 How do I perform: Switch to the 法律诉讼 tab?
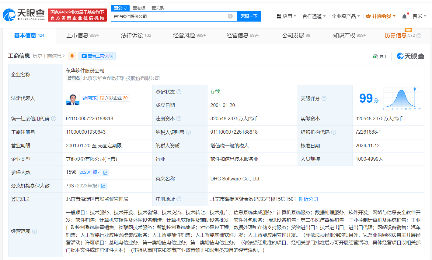pyautogui.click(x=136, y=36)
